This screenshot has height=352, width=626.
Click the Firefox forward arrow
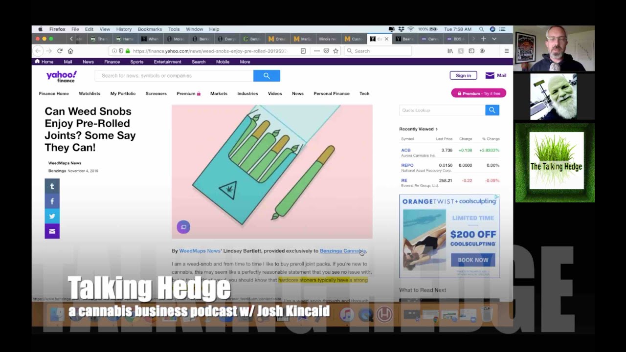click(49, 51)
